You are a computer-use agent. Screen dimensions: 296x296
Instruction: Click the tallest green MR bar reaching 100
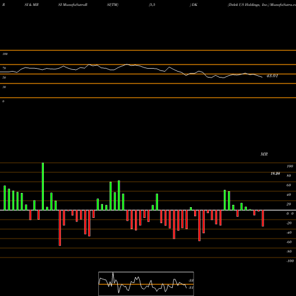point(43,186)
